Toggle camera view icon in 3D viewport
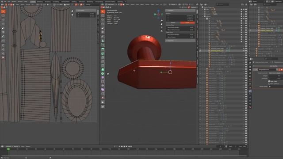283x159 pixels. pos(161,27)
